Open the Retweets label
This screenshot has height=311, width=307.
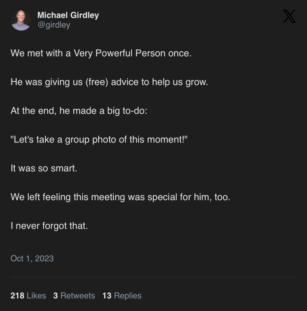click(78, 296)
